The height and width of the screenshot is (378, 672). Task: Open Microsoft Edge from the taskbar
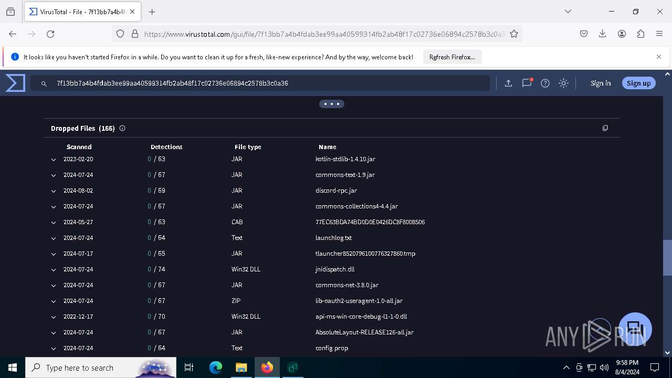point(216,367)
